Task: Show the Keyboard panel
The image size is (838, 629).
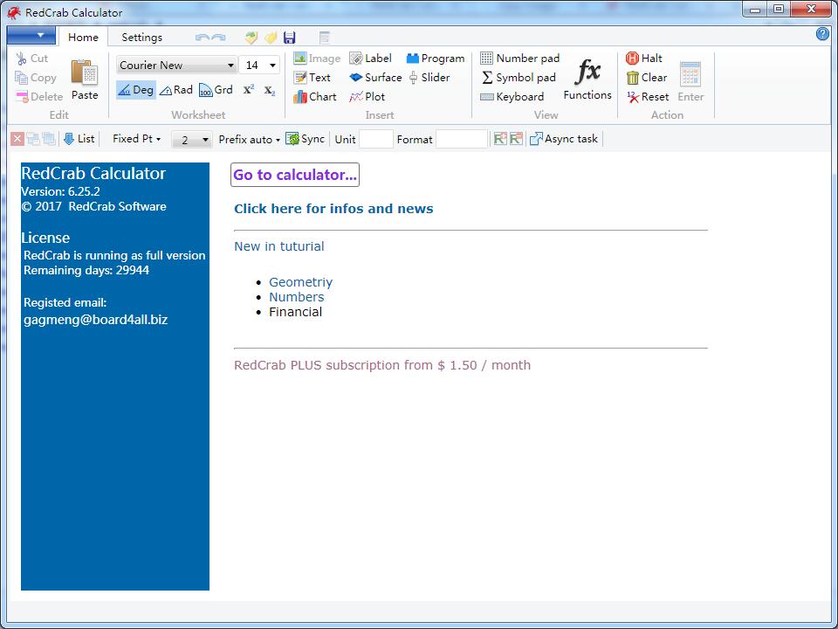Action: click(512, 97)
